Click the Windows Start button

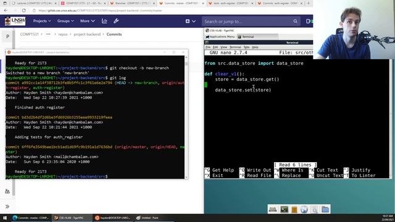(x=4, y=218)
